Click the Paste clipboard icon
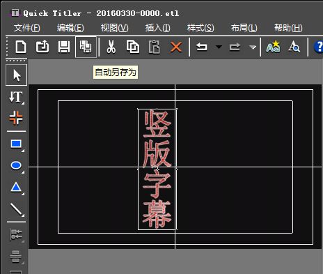This screenshot has width=323, height=274. point(154,47)
